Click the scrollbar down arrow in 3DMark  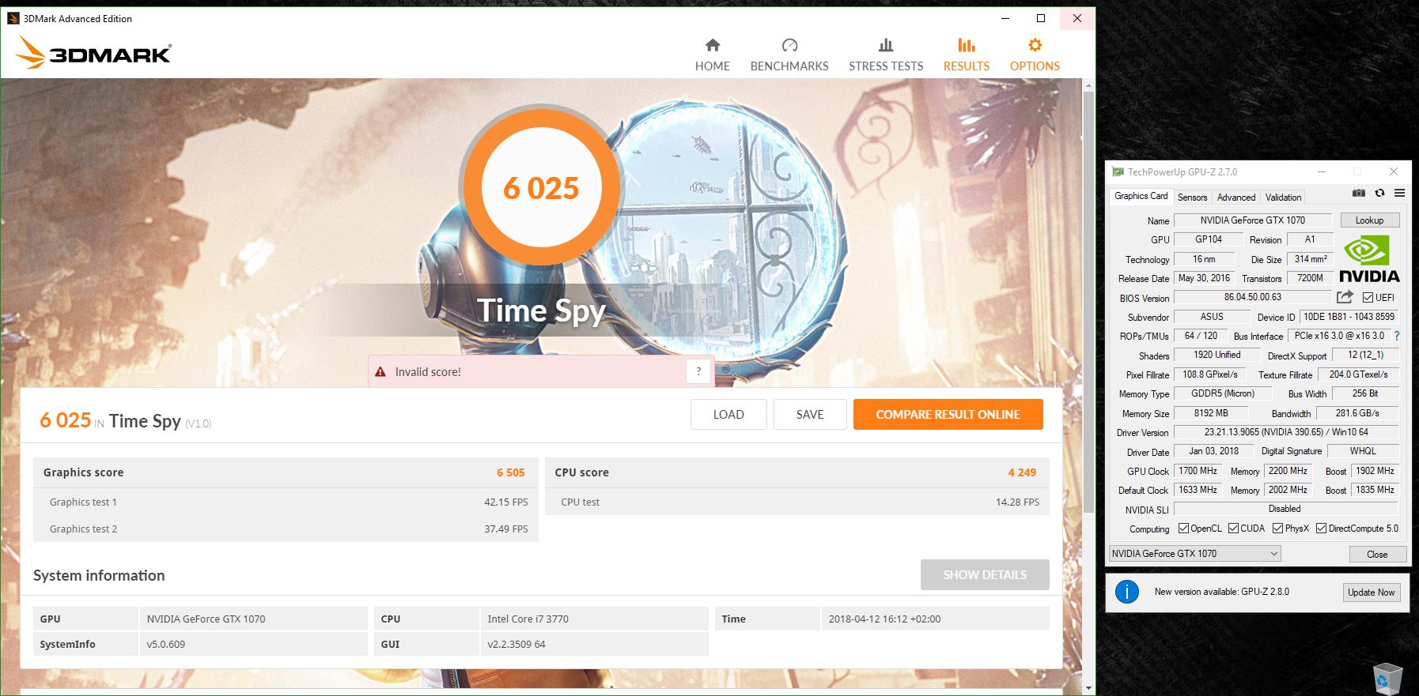(1088, 688)
